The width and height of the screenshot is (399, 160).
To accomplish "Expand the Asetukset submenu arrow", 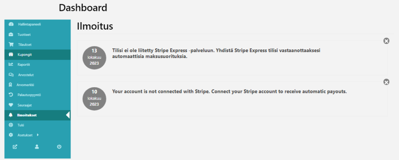I will point(37,135).
